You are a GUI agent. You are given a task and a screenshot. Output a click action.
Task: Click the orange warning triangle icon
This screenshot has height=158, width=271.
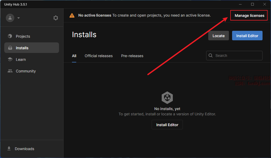(72, 16)
